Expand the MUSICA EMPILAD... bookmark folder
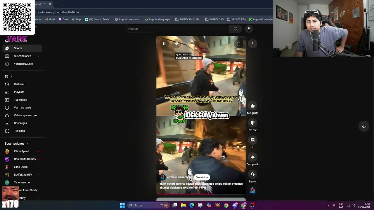Screen dimensions: 374x210 pyautogui.click(x=188, y=20)
